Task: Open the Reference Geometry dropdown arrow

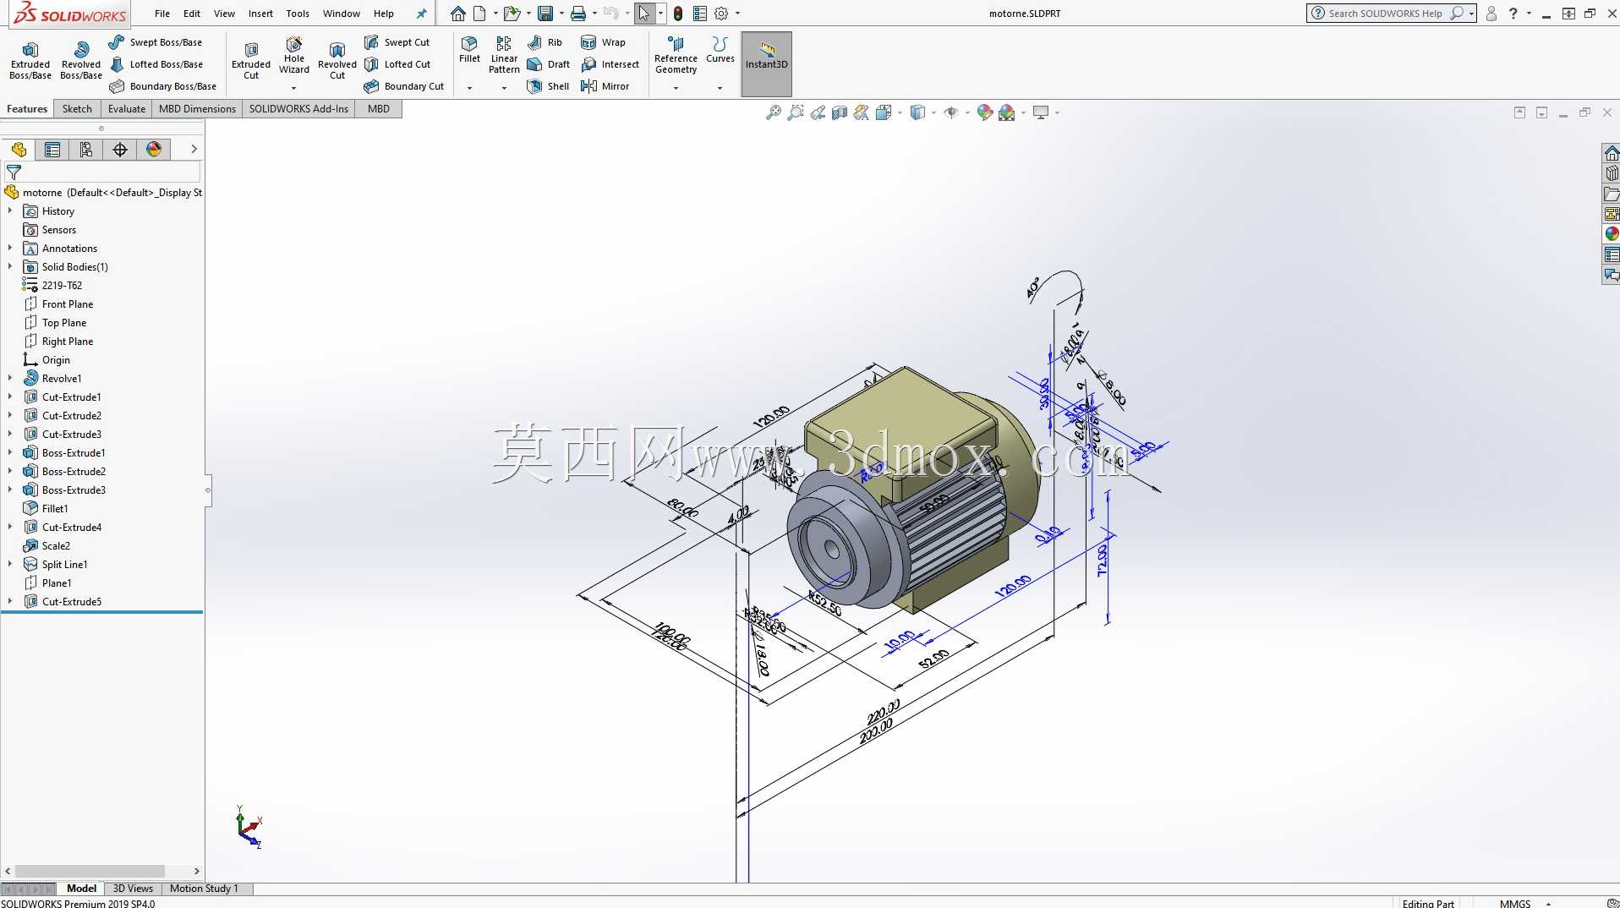Action: [676, 88]
